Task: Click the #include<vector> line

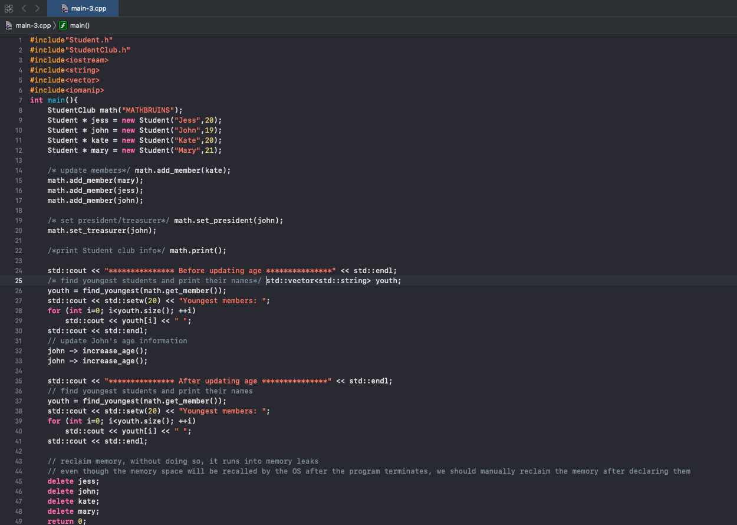Action: click(65, 80)
